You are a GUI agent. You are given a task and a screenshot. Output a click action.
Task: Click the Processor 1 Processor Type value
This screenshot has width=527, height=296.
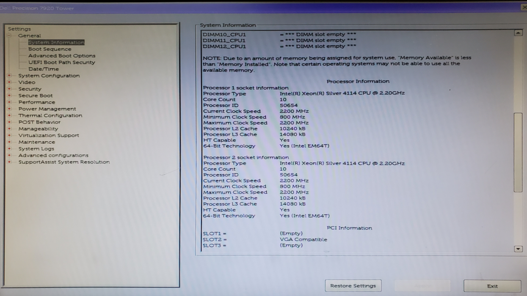[342, 93]
